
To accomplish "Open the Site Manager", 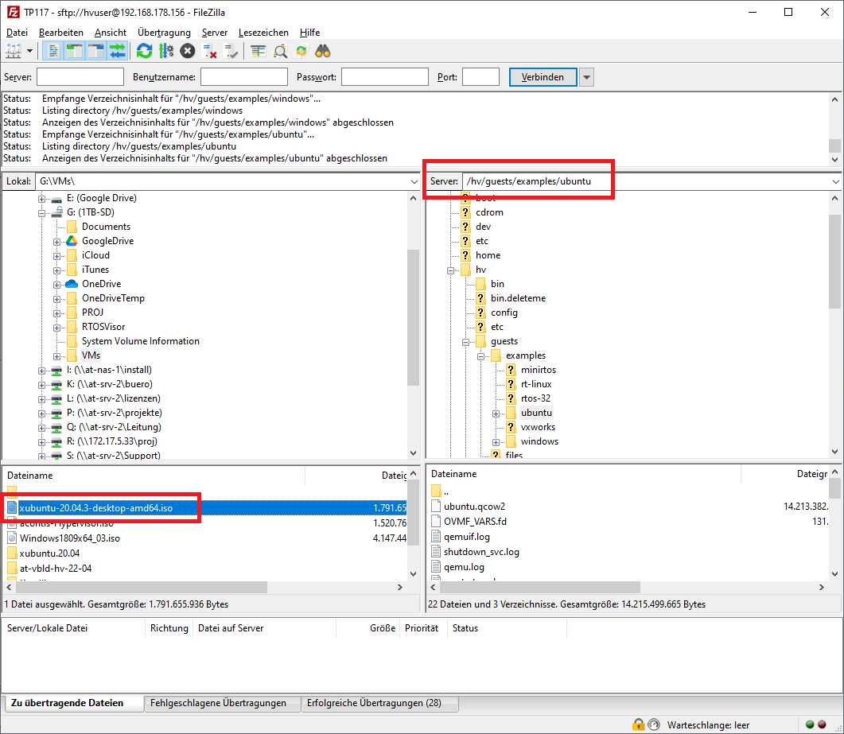I will click(x=13, y=50).
